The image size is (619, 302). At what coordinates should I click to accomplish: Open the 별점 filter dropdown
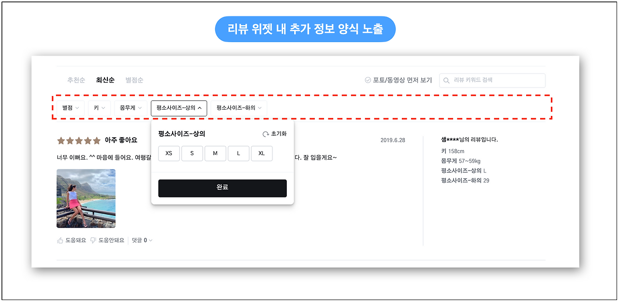click(x=71, y=108)
